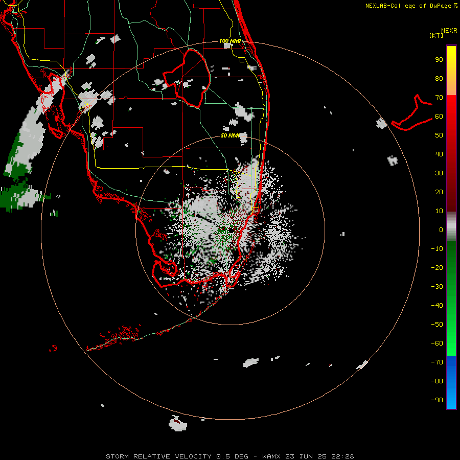The image size is (460, 460).
Task: Click the -40 value on velocity scale
Action: point(437,306)
